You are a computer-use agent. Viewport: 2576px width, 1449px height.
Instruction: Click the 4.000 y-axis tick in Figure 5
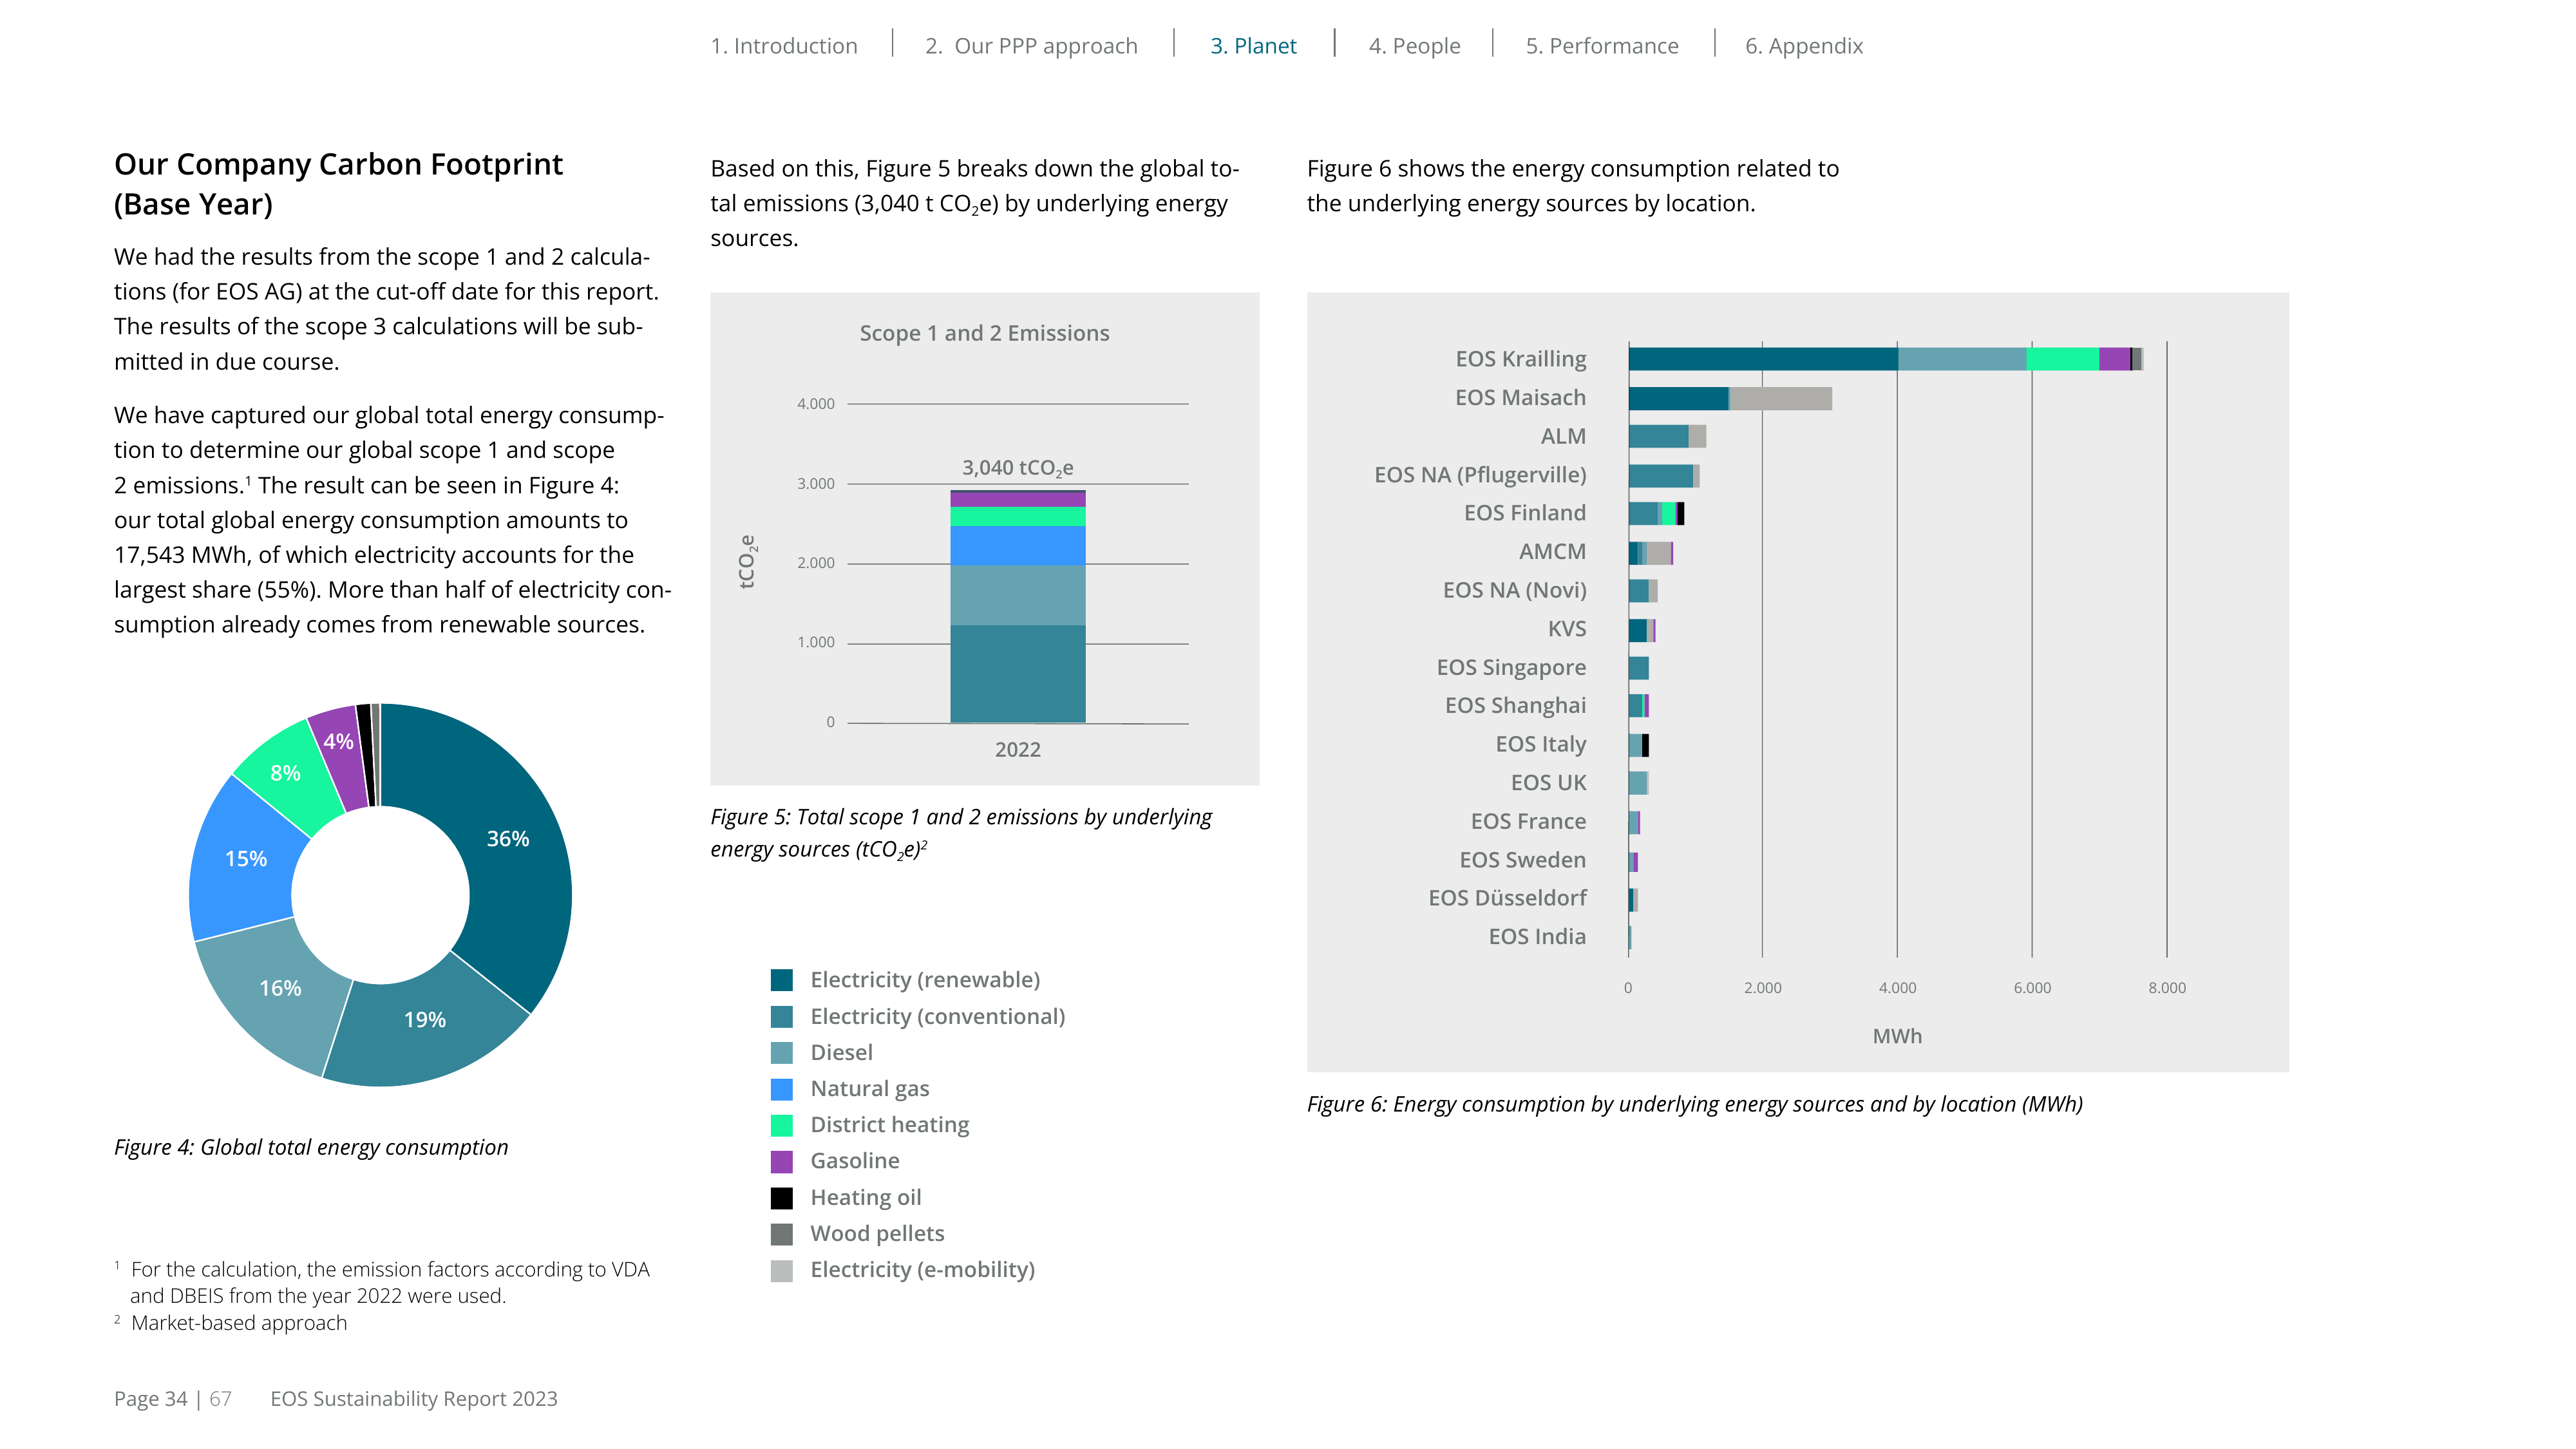[815, 404]
